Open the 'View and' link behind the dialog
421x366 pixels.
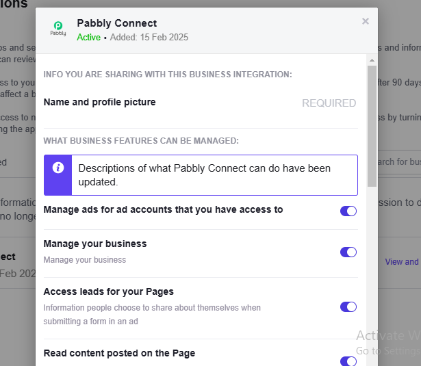tap(403, 261)
